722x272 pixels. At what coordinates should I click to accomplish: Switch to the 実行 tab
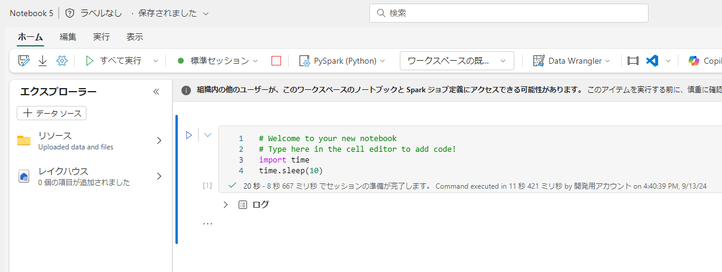(101, 37)
